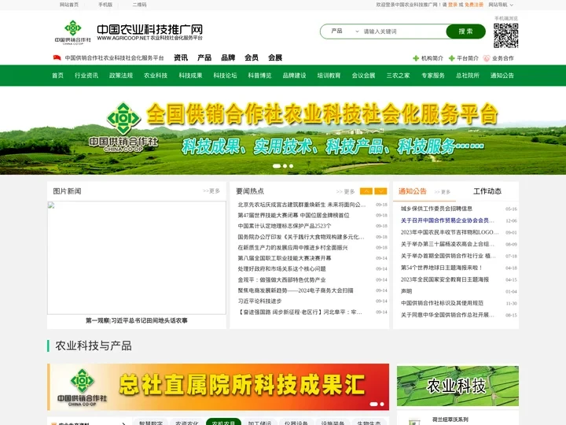The image size is (566, 425).
Task: Open news 习近平论科技进步
Action: point(259,301)
